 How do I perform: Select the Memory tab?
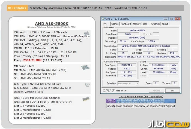(x=137, y=24)
